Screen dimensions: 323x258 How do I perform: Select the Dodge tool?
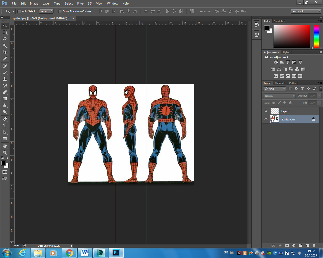click(x=5, y=112)
